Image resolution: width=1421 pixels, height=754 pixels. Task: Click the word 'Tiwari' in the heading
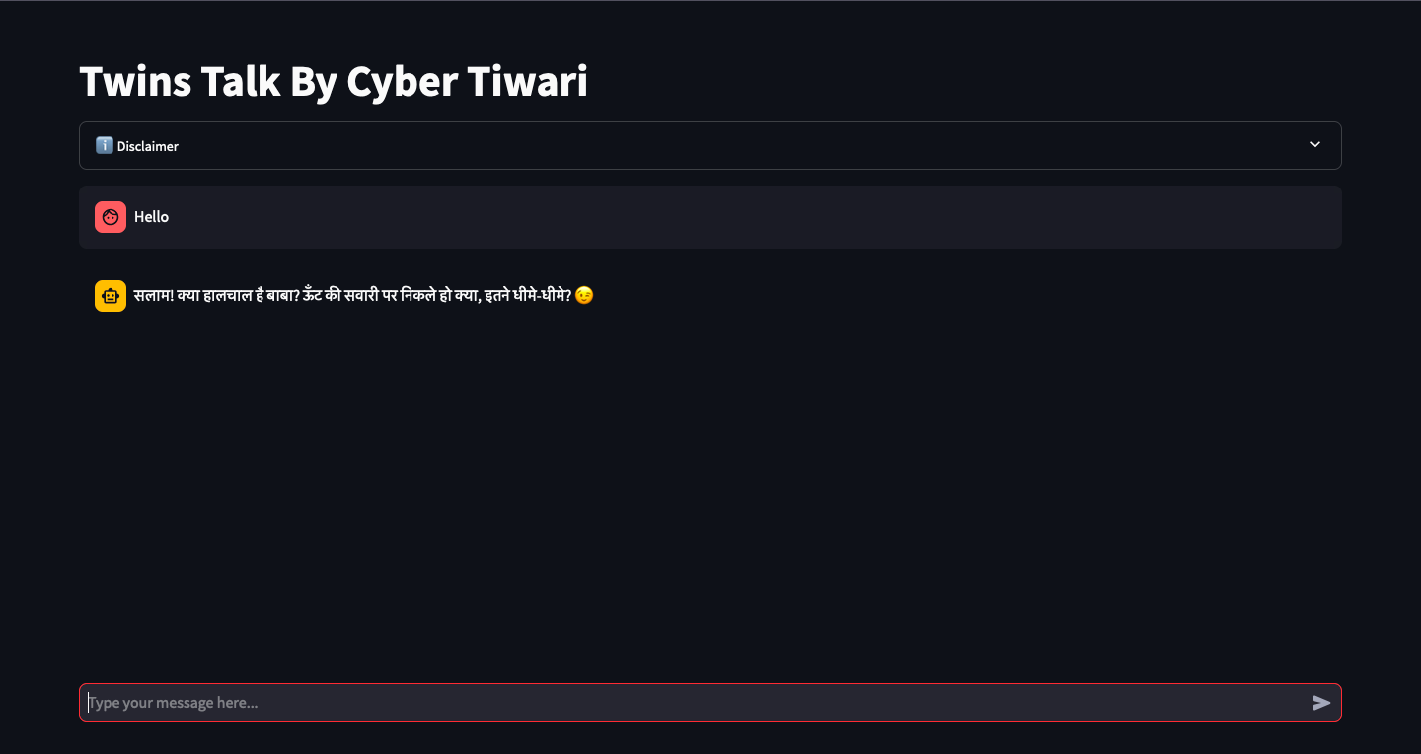[528, 81]
